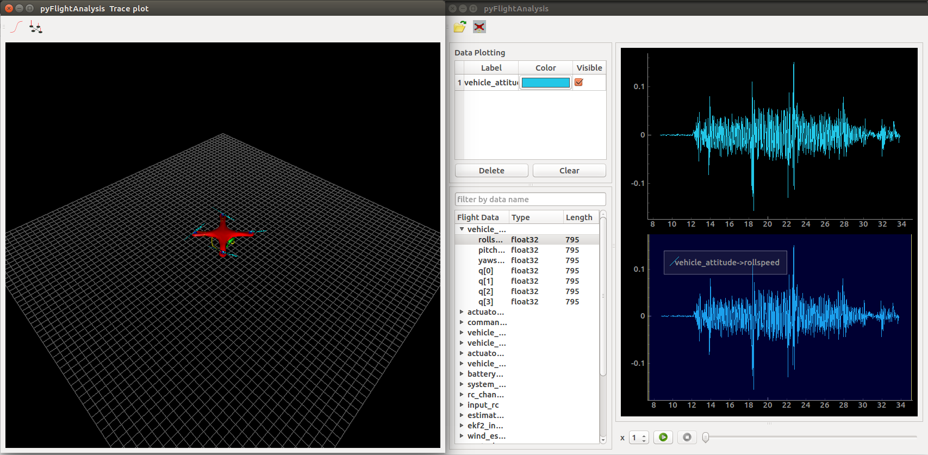Collapse the expanded vehicle_ tree node
Image resolution: width=928 pixels, height=455 pixels.
[x=462, y=229]
